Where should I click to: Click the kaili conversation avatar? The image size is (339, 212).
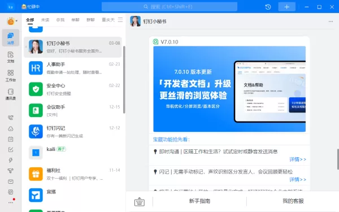36,153
